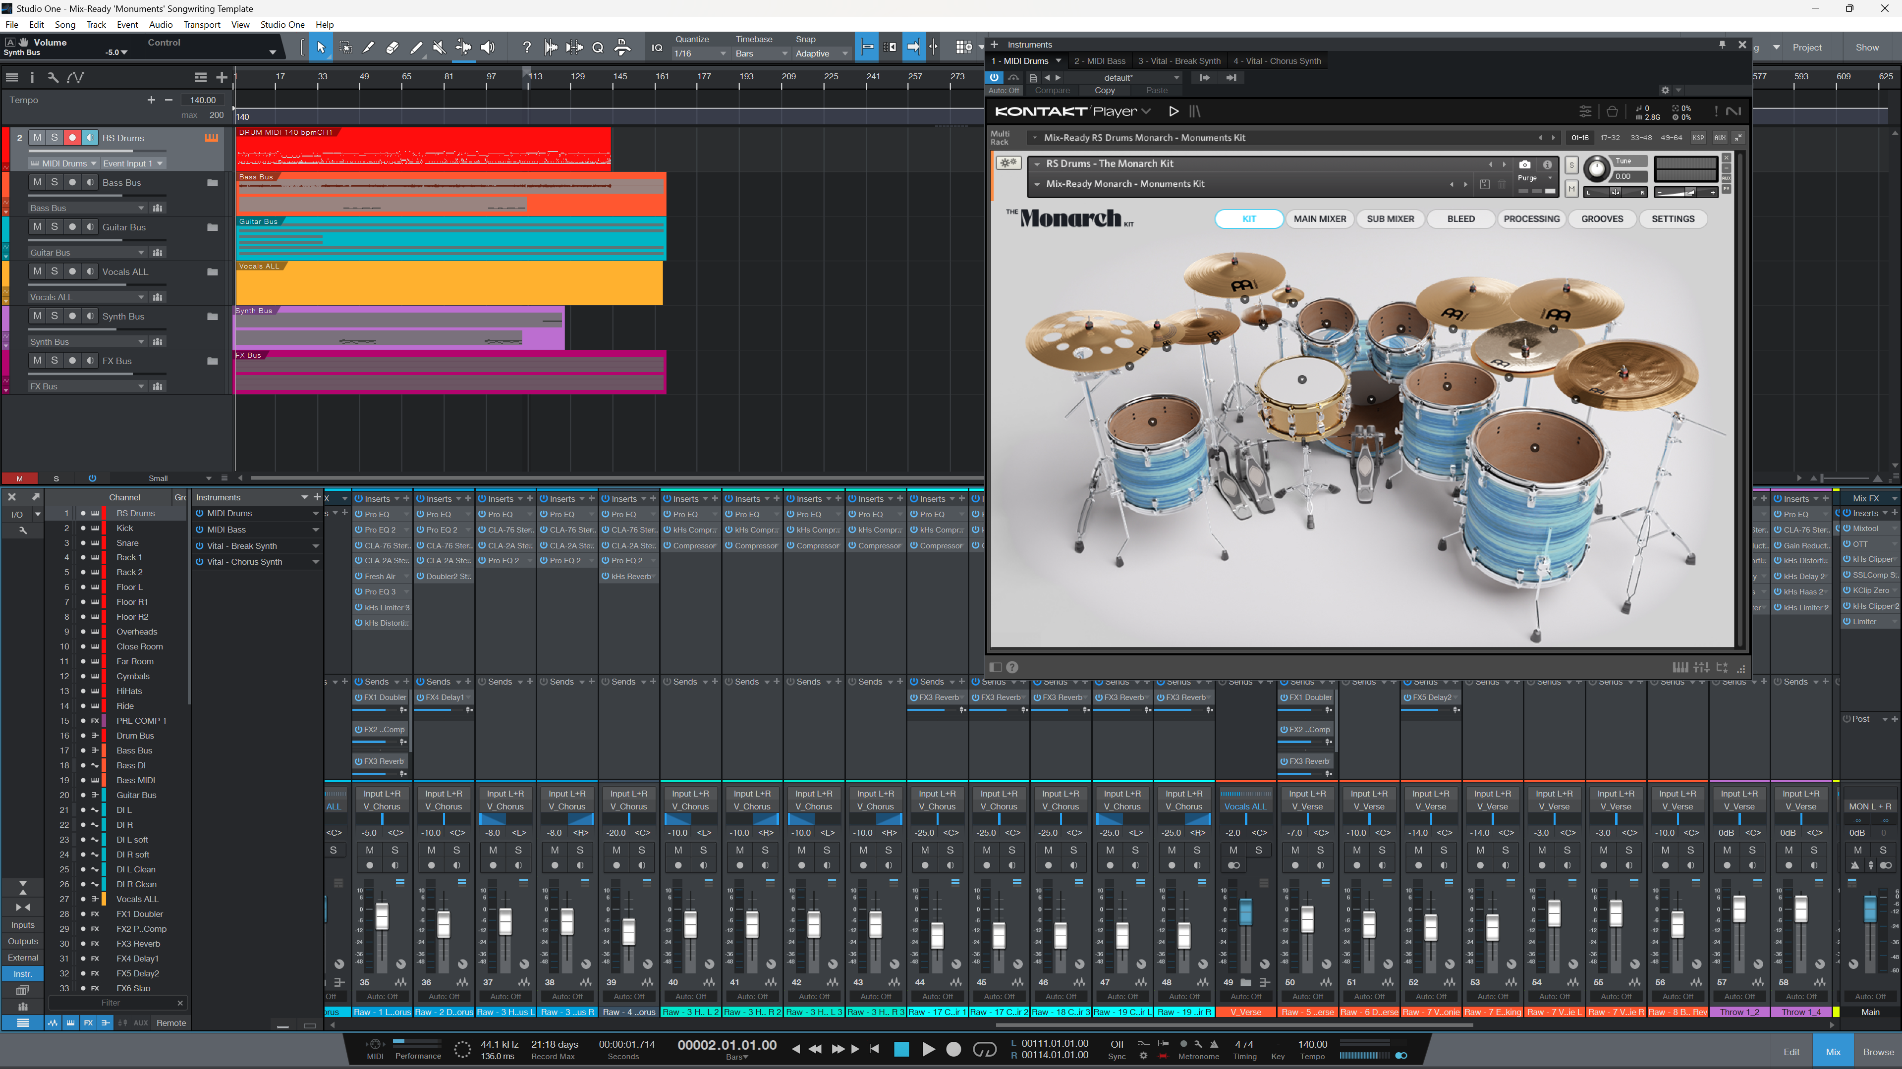
Task: Mute mixer channel 35
Action: (x=370, y=850)
